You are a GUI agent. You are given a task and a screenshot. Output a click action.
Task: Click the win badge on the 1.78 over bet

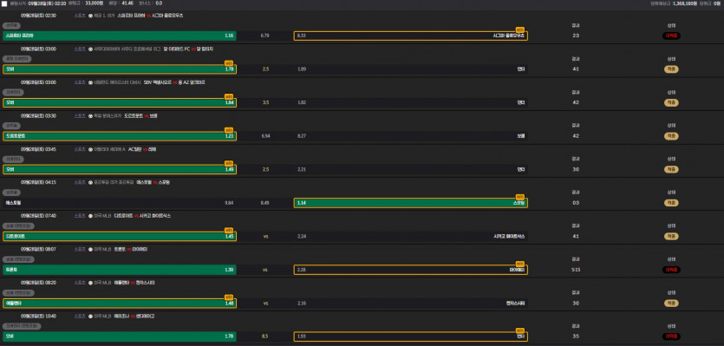(x=229, y=63)
